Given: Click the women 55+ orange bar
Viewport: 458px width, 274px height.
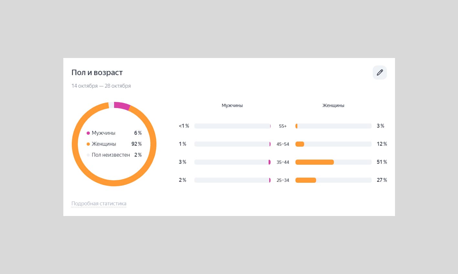Looking at the screenshot, I should 296,126.
